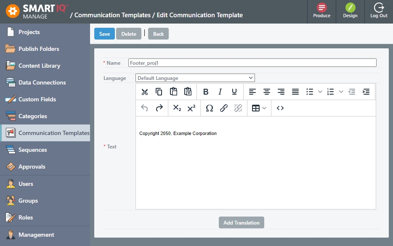Image resolution: width=393 pixels, height=246 pixels.
Task: Toggle Underline formatting
Action: click(234, 92)
